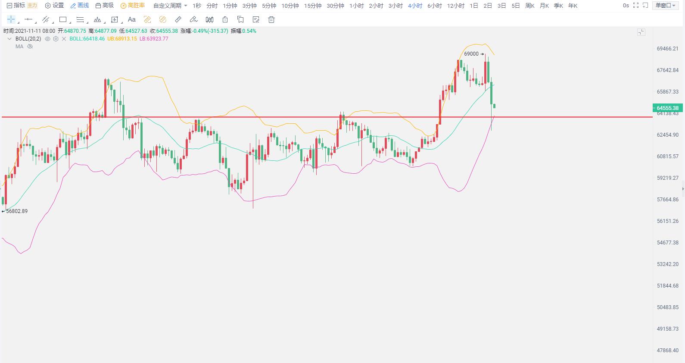Click the 设置 settings button
Viewport: 685px width, 363px height.
click(x=54, y=6)
